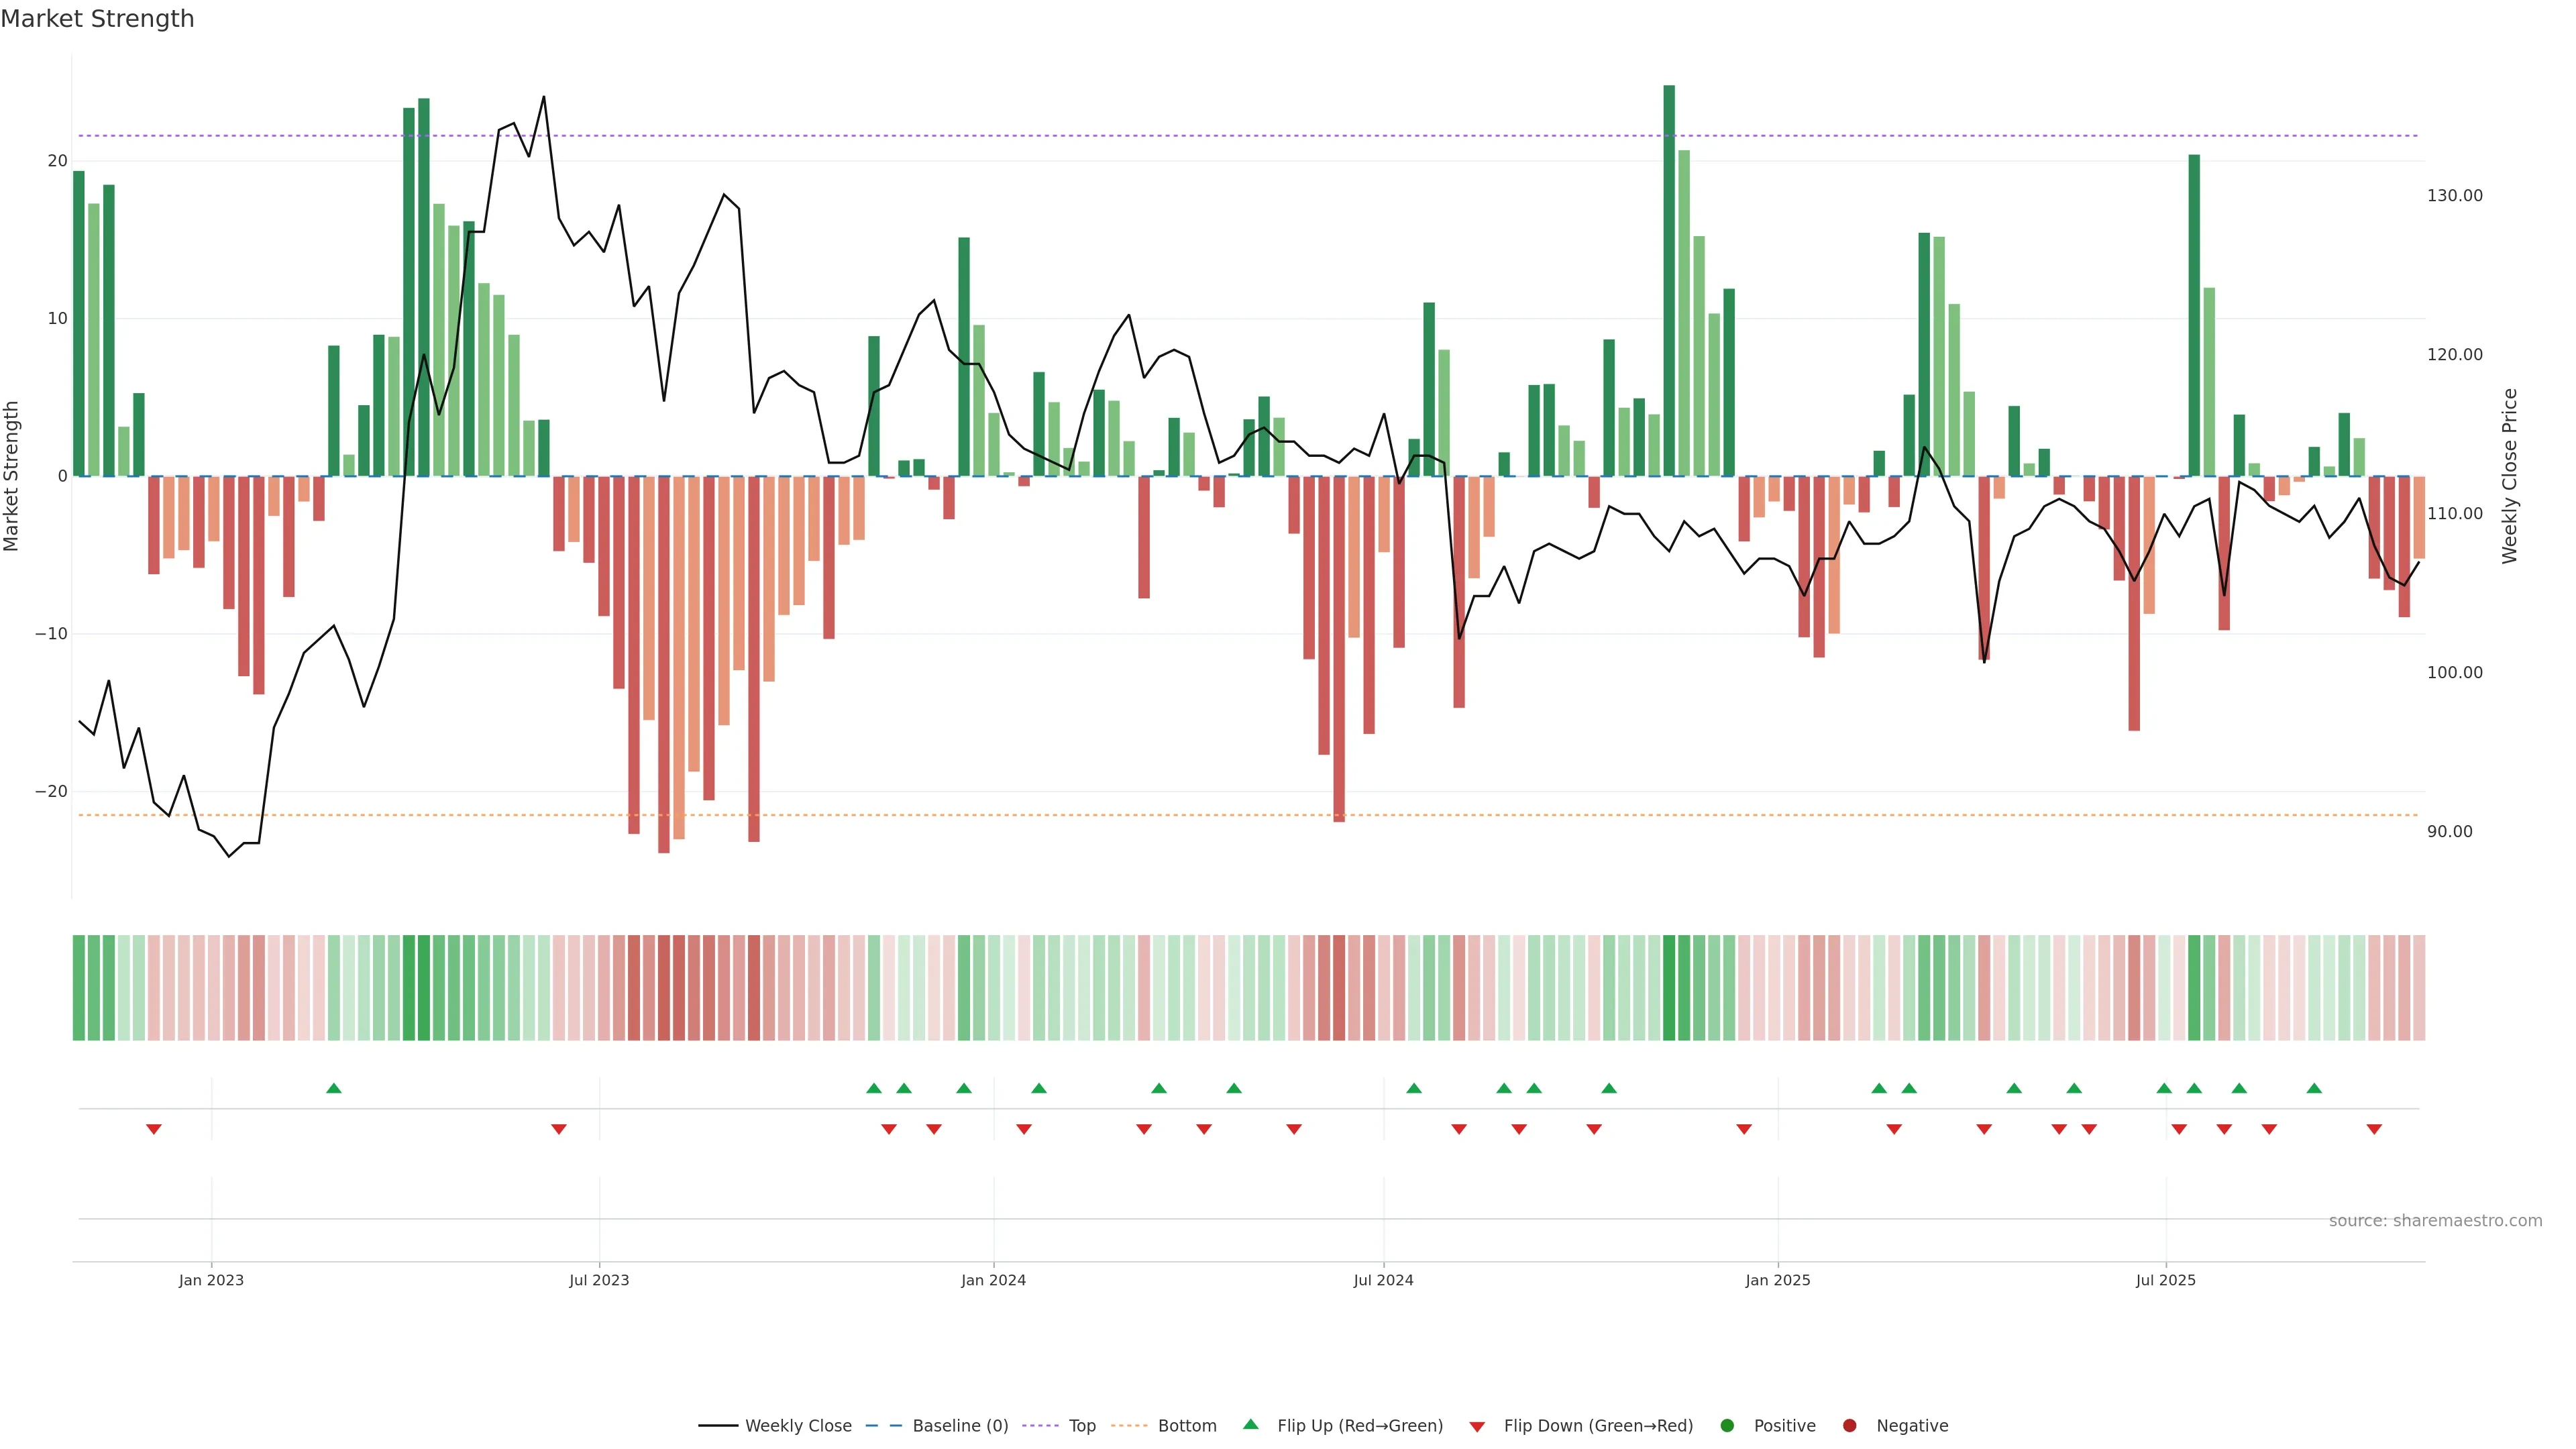This screenshot has width=2576, height=1449.
Task: Click the Jan 2024 x-axis label
Action: coord(993,1280)
